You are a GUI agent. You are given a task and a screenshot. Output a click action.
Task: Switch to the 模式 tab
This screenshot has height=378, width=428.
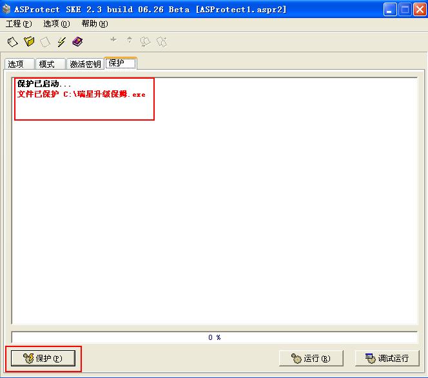(50, 64)
